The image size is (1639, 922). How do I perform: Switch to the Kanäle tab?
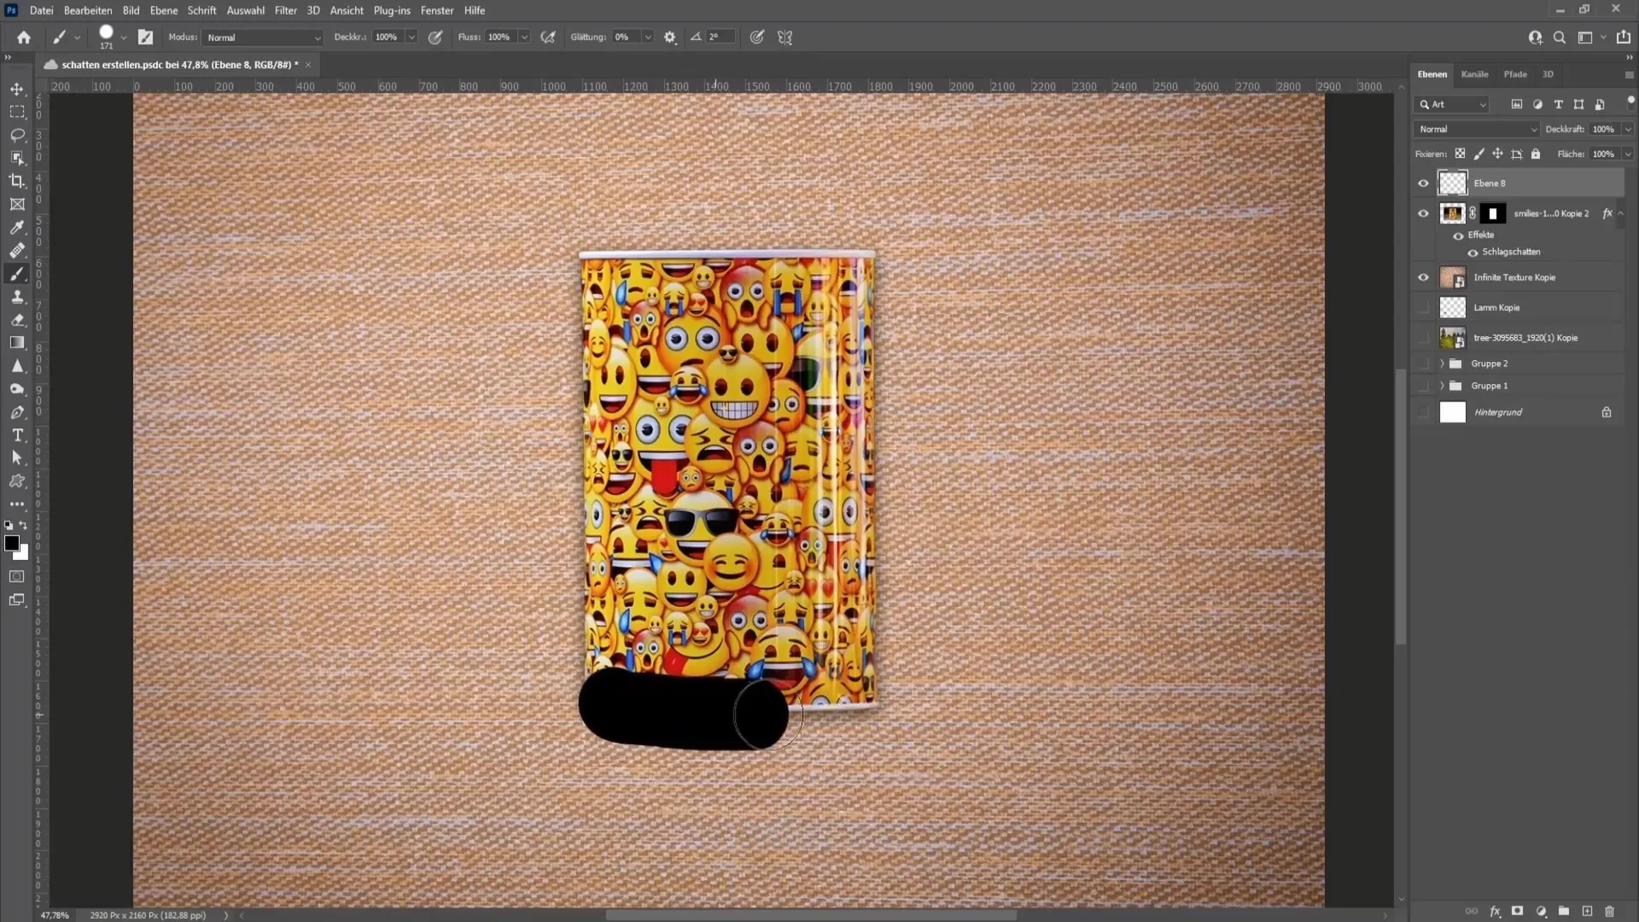click(1474, 74)
